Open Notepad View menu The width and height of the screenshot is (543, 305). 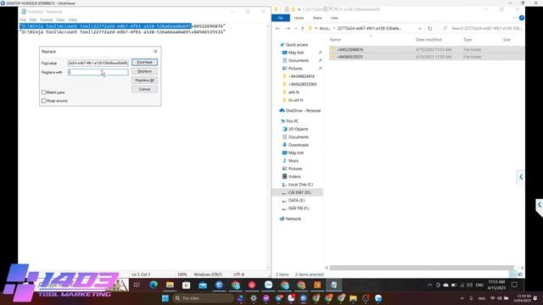pos(60,19)
